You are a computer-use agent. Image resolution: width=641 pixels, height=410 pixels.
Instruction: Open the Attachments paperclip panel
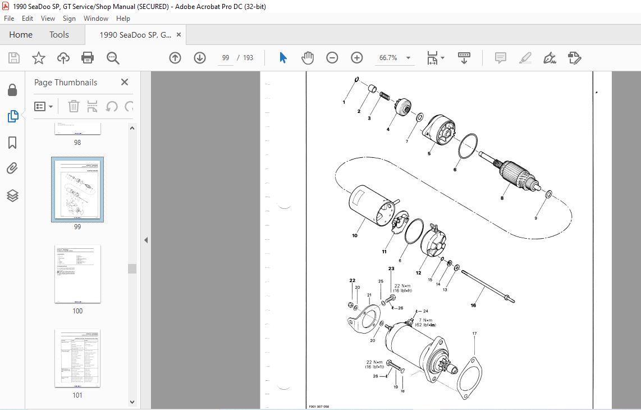13,168
